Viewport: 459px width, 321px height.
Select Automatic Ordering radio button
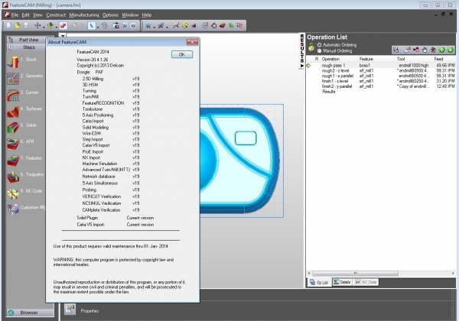click(x=319, y=45)
